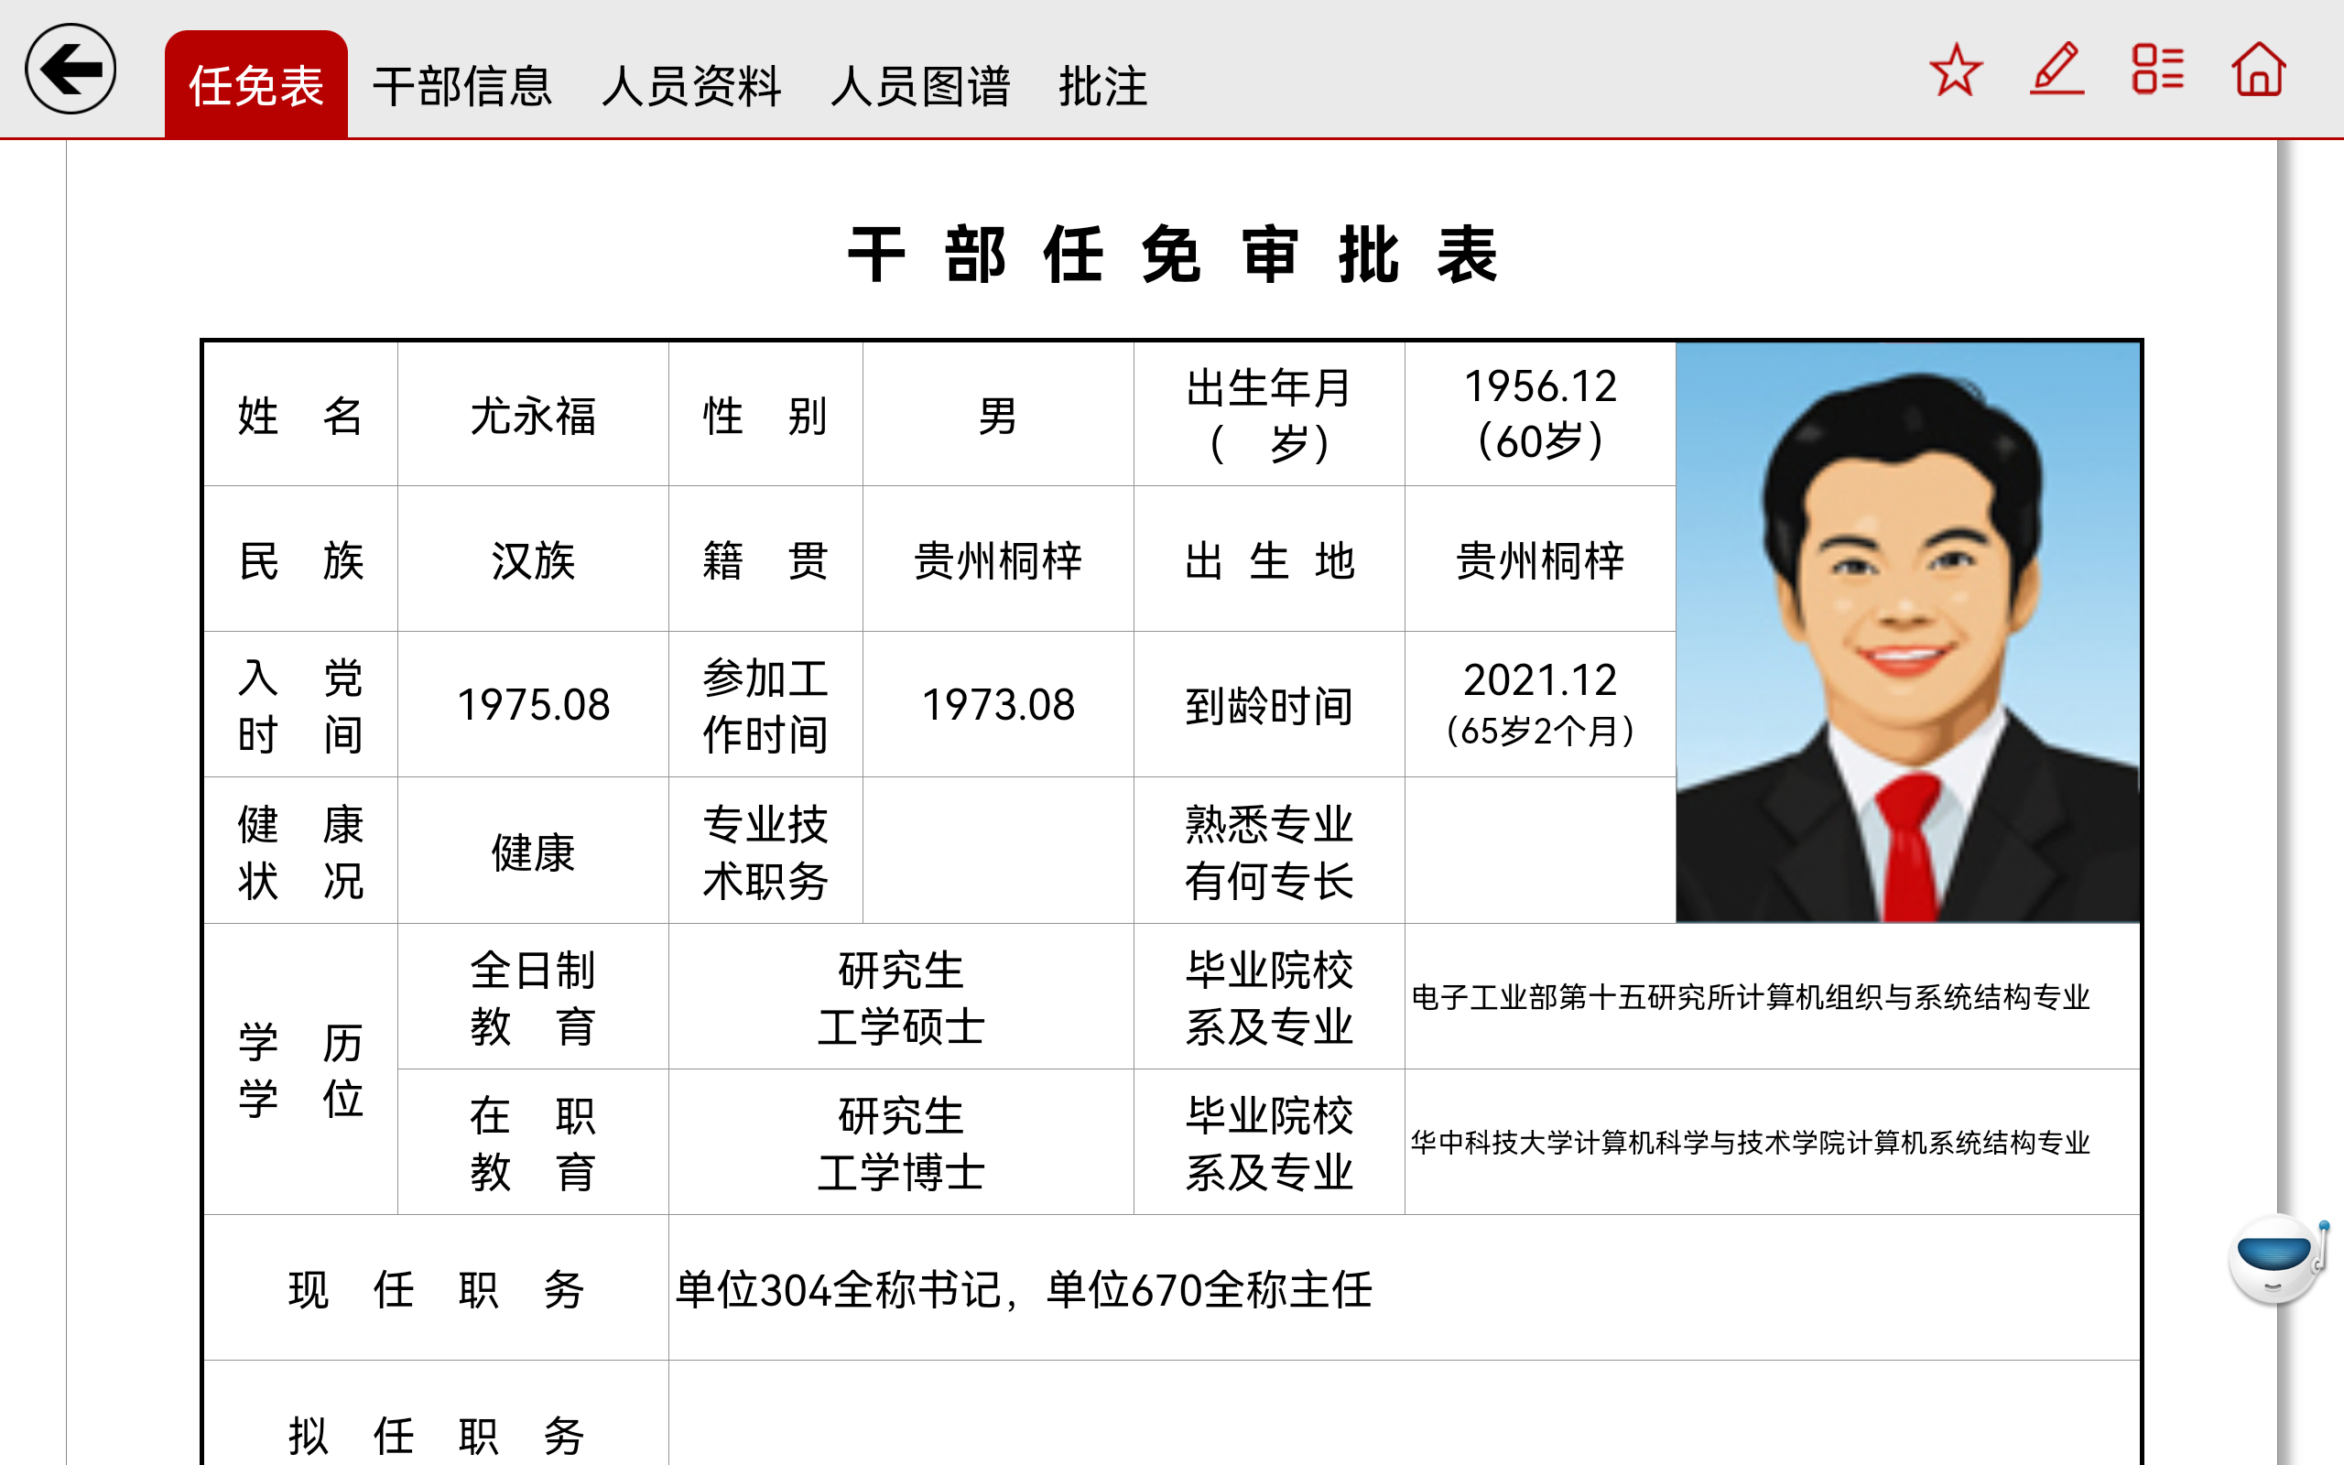Switch to the 干部信息 tab

(x=462, y=85)
